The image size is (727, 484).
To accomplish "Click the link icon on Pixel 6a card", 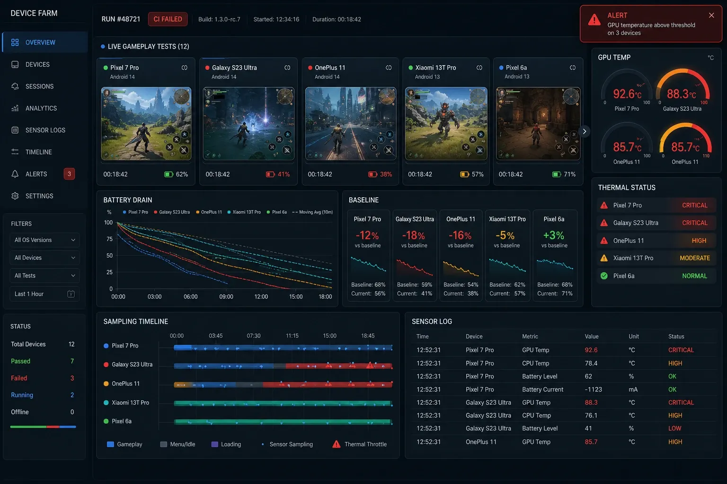I will [573, 68].
